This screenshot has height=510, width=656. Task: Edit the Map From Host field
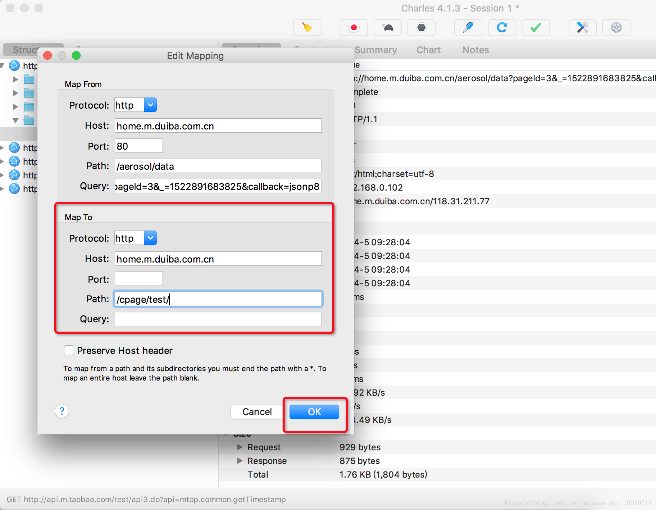pyautogui.click(x=218, y=126)
